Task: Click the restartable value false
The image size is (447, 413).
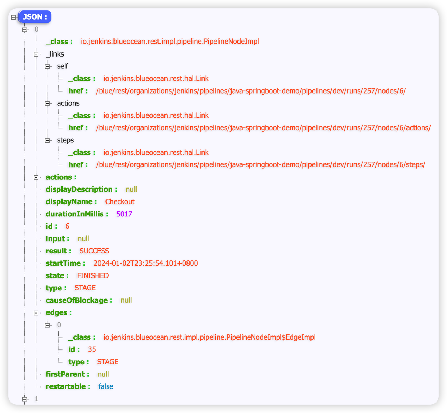Action: (106, 386)
